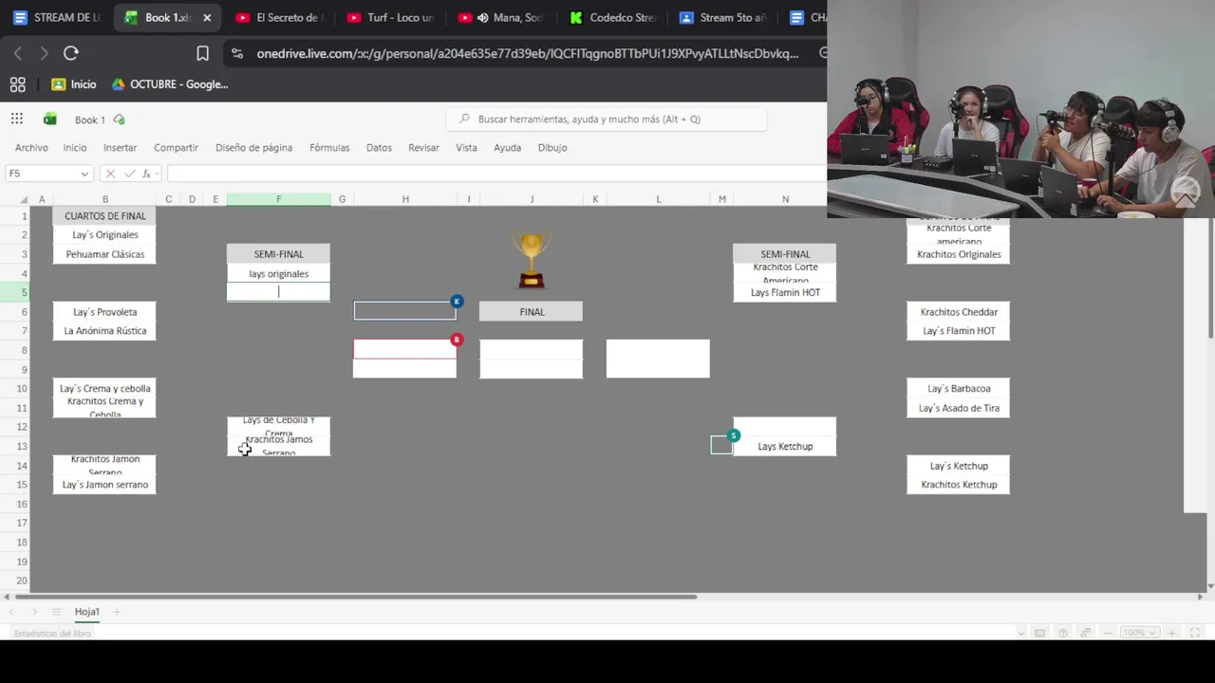Switch to the Turf - Loco un YouTube tab
Screen dimensions: 1215x683
[x=390, y=17]
